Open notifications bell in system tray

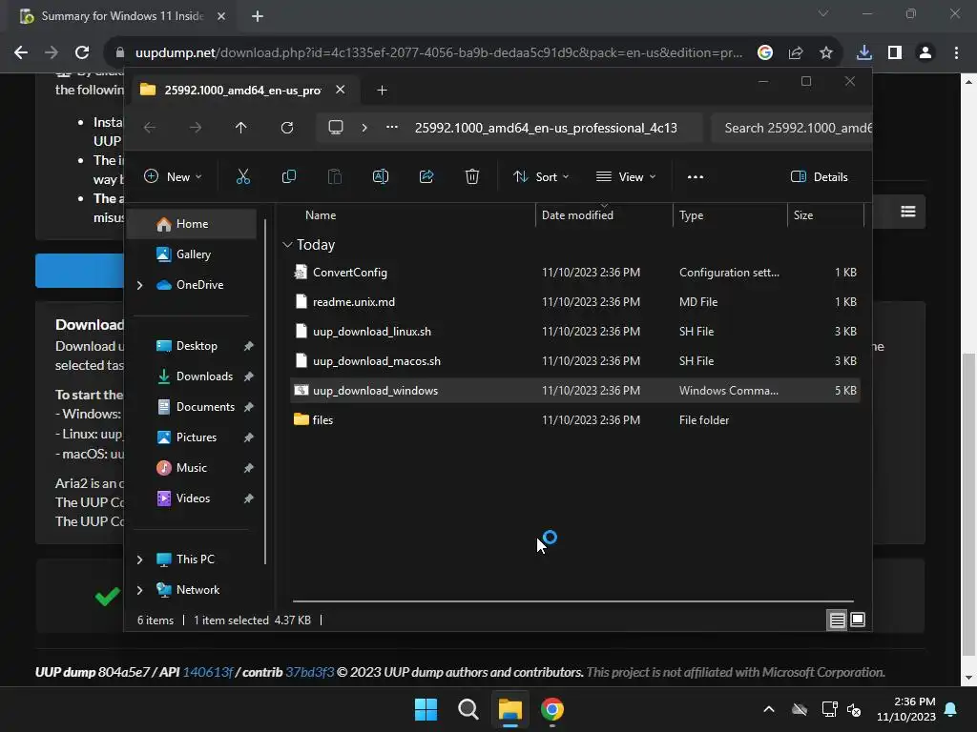[951, 709]
